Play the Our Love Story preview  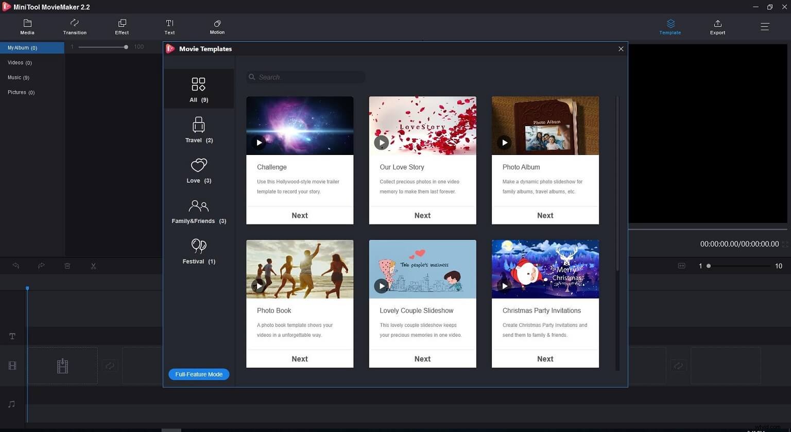381,143
